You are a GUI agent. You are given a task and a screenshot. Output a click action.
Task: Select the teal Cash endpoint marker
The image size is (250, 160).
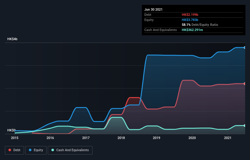(245, 126)
